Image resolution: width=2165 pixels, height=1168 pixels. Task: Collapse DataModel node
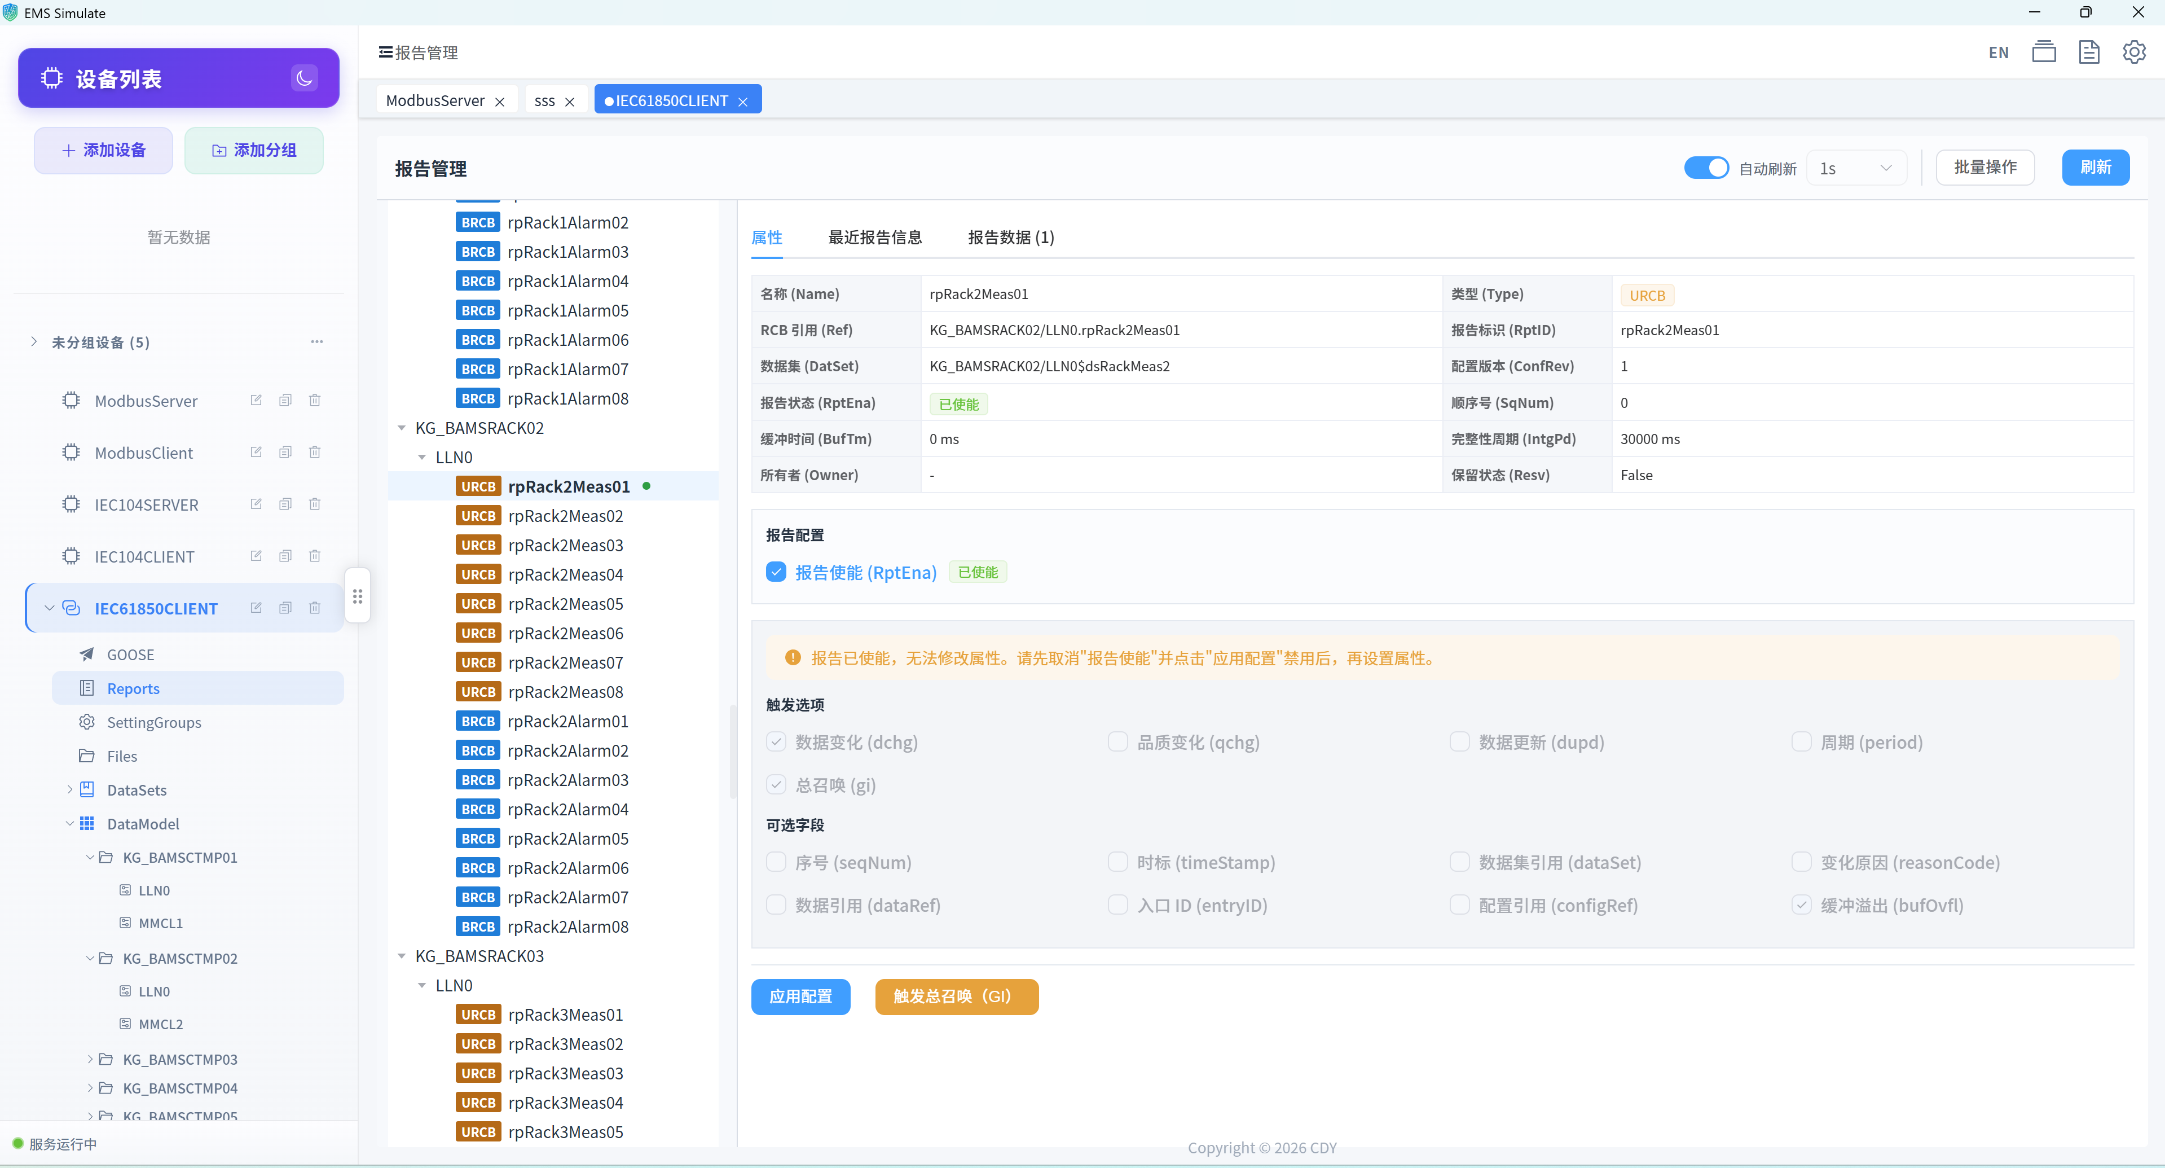[x=70, y=823]
